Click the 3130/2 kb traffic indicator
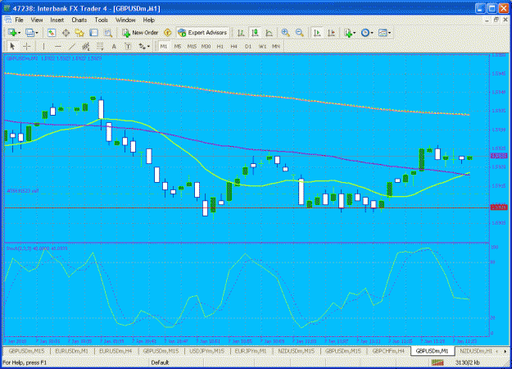 tap(467, 362)
